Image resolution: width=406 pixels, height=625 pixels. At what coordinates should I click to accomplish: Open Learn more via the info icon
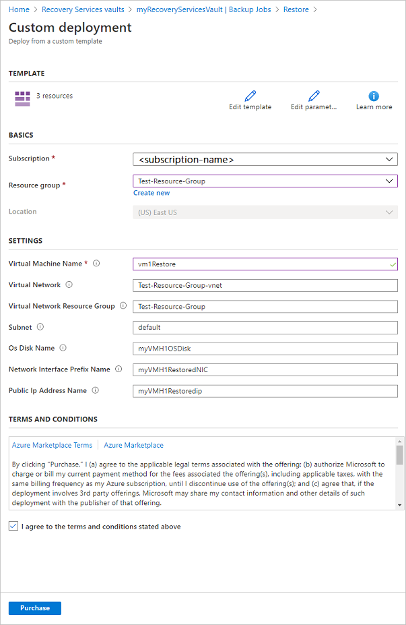click(374, 96)
